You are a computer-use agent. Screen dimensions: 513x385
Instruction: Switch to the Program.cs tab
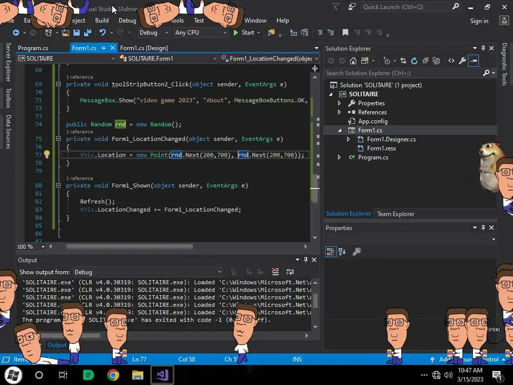(33, 48)
